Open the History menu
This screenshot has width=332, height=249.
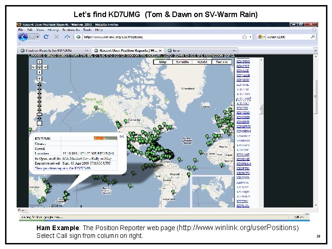(53, 30)
